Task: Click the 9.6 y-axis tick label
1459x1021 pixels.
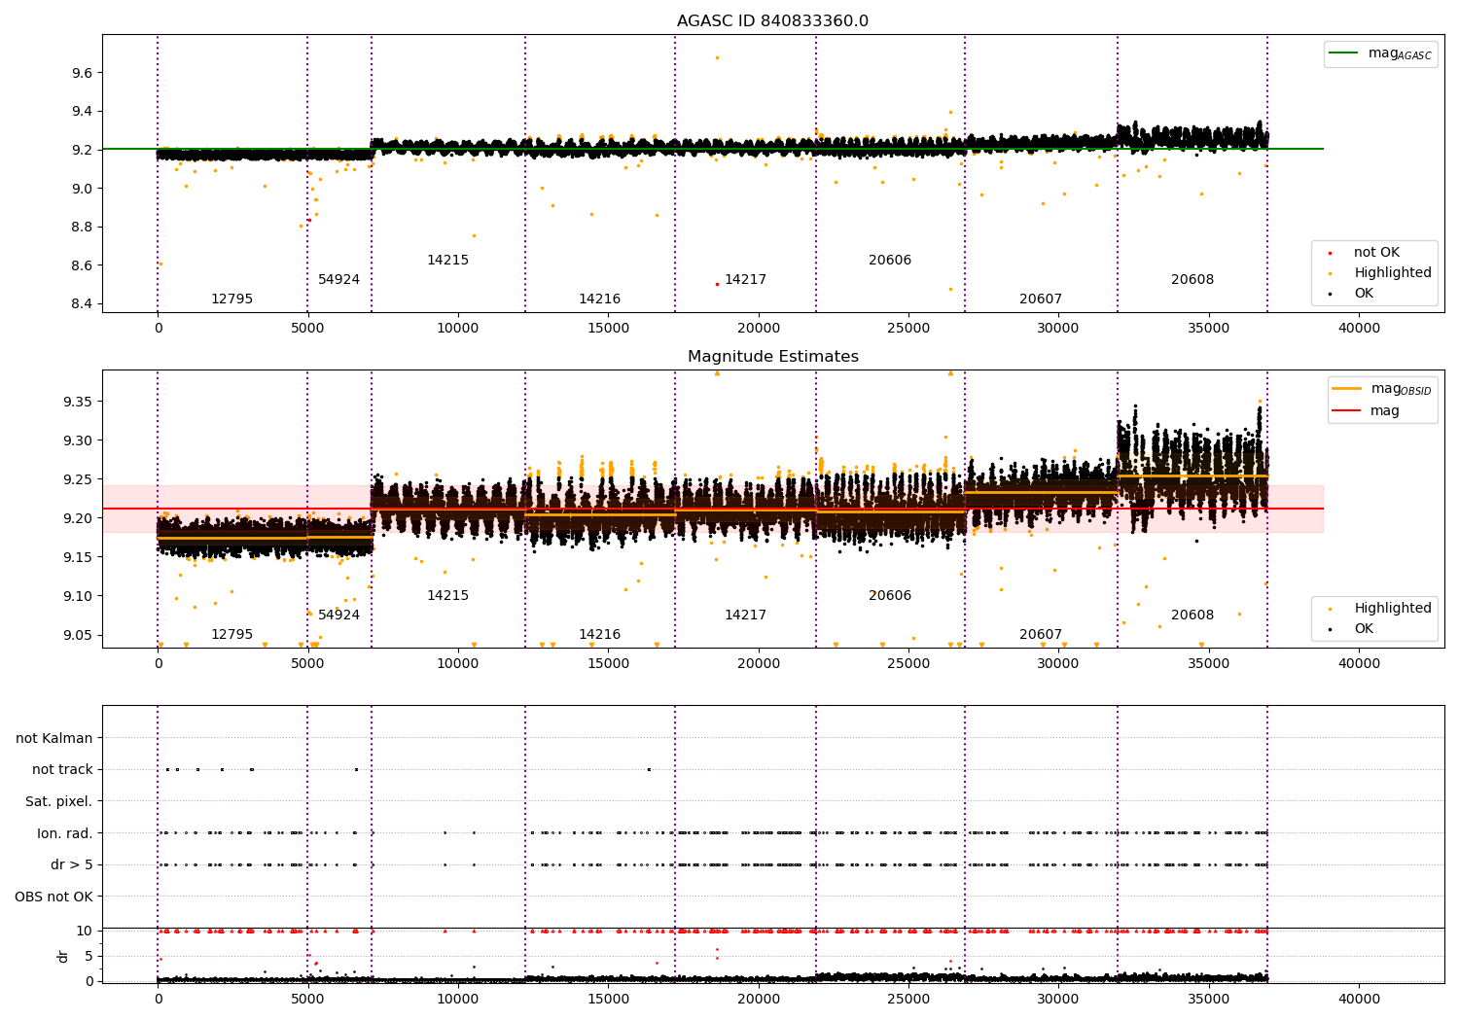Action: click(82, 73)
